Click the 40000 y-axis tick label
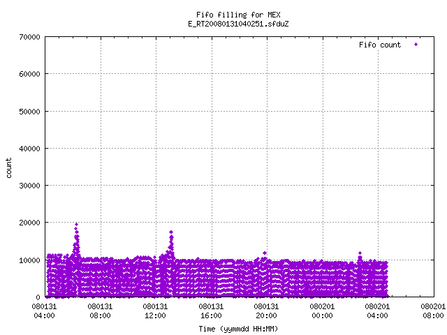This screenshot has height=335, width=447. pyautogui.click(x=29, y=149)
